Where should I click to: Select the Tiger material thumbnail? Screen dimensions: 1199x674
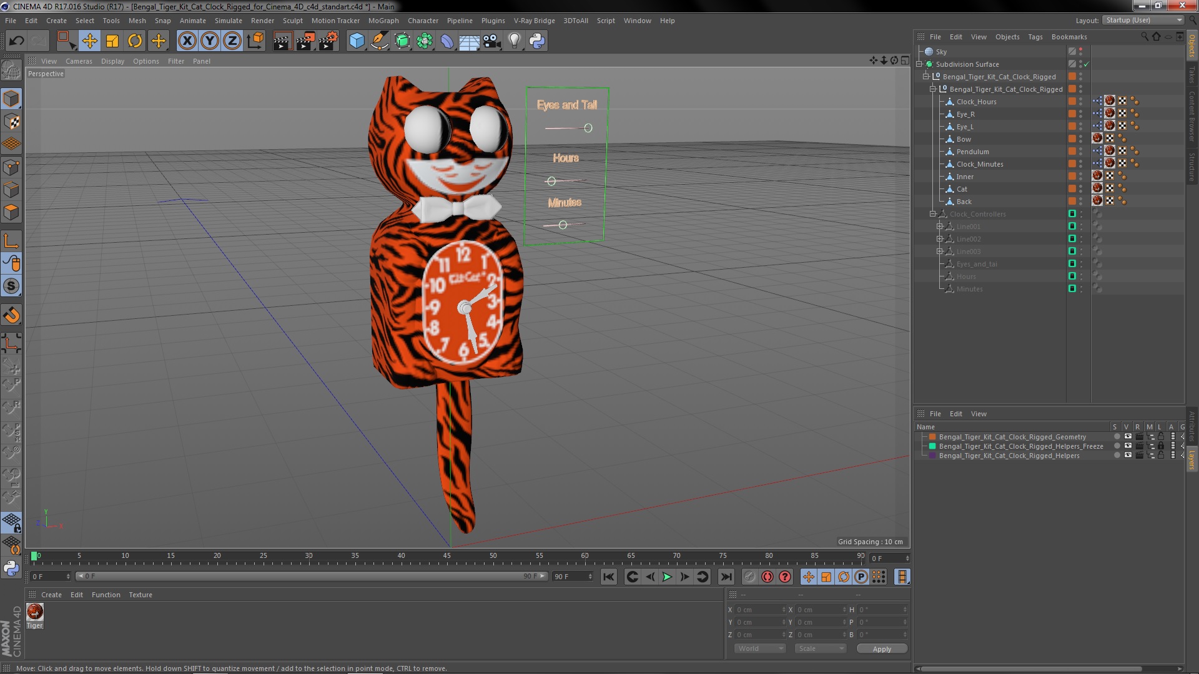click(35, 612)
